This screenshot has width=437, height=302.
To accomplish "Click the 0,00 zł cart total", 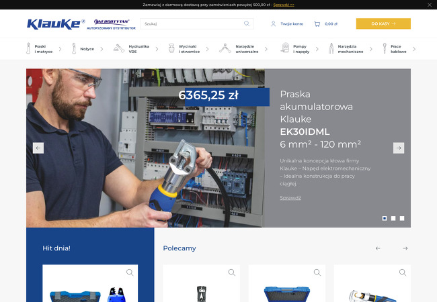I will pyautogui.click(x=331, y=24).
